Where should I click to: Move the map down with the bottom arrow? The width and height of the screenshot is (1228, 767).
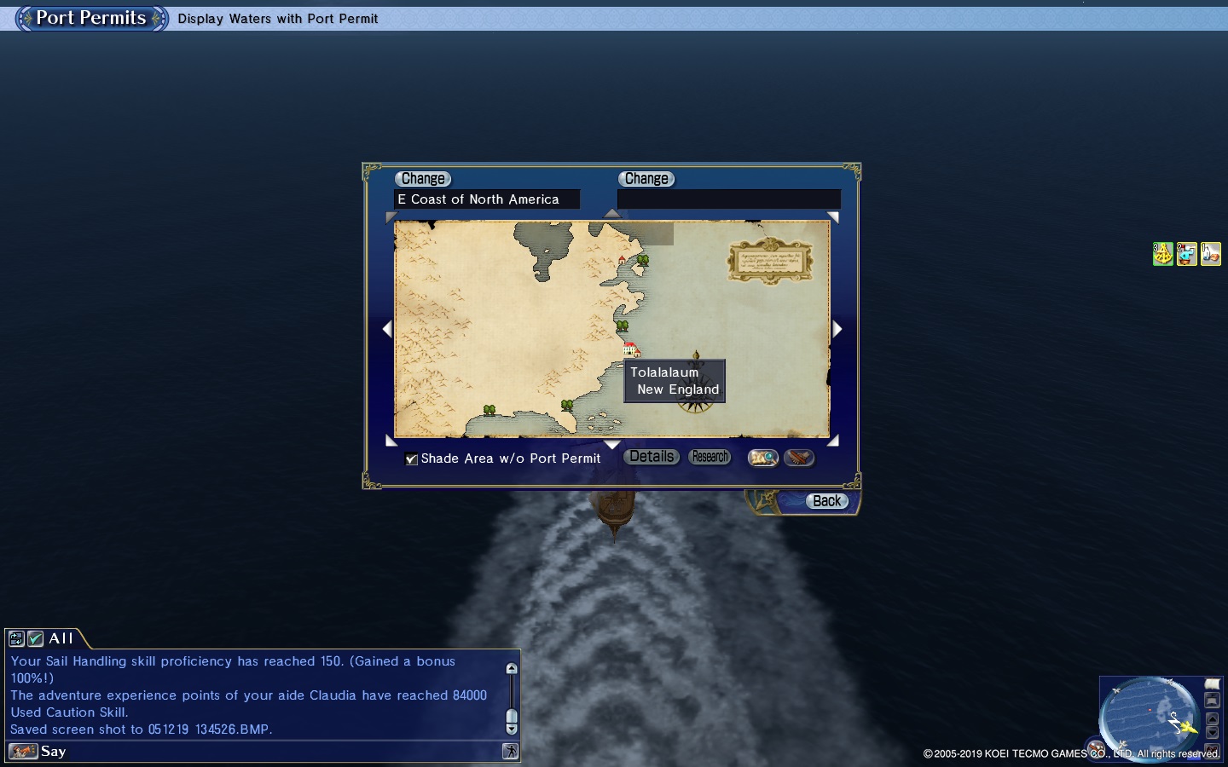click(612, 445)
